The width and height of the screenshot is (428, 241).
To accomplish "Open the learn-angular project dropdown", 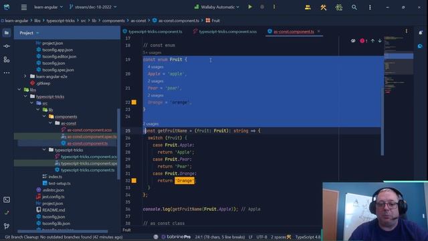I will pyautogui.click(x=48, y=7).
